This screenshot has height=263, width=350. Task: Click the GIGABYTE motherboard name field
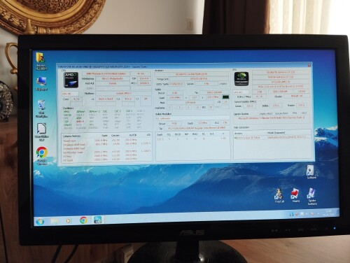[x=191, y=74]
